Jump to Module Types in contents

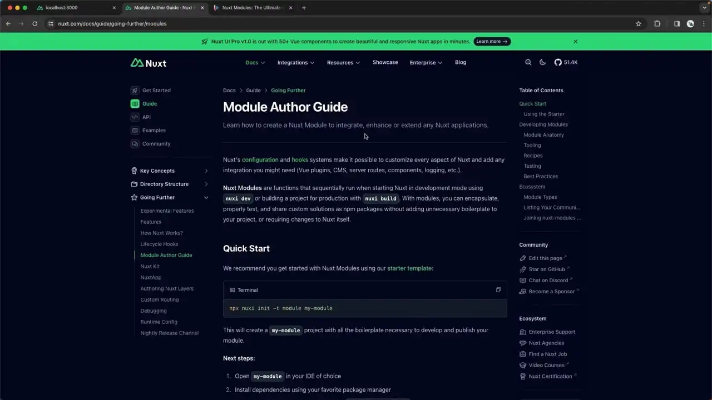pos(540,197)
